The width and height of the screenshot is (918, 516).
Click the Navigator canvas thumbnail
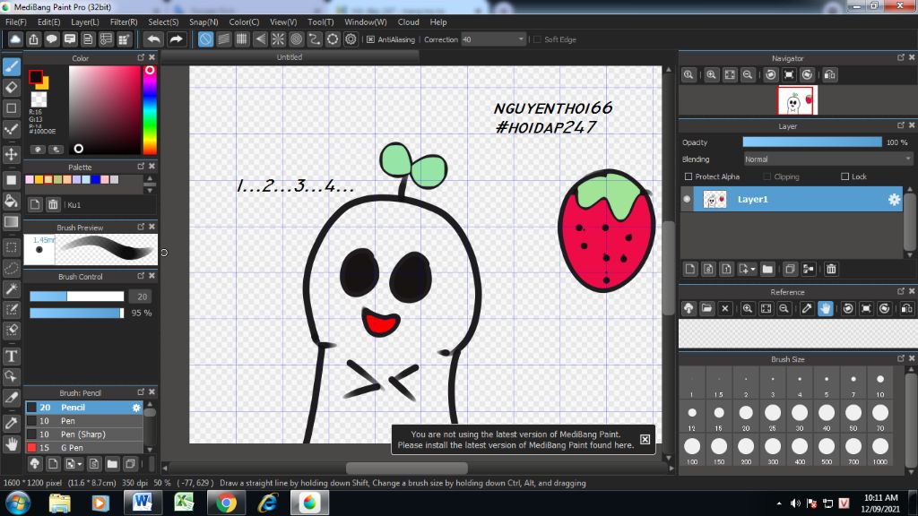[x=797, y=100]
